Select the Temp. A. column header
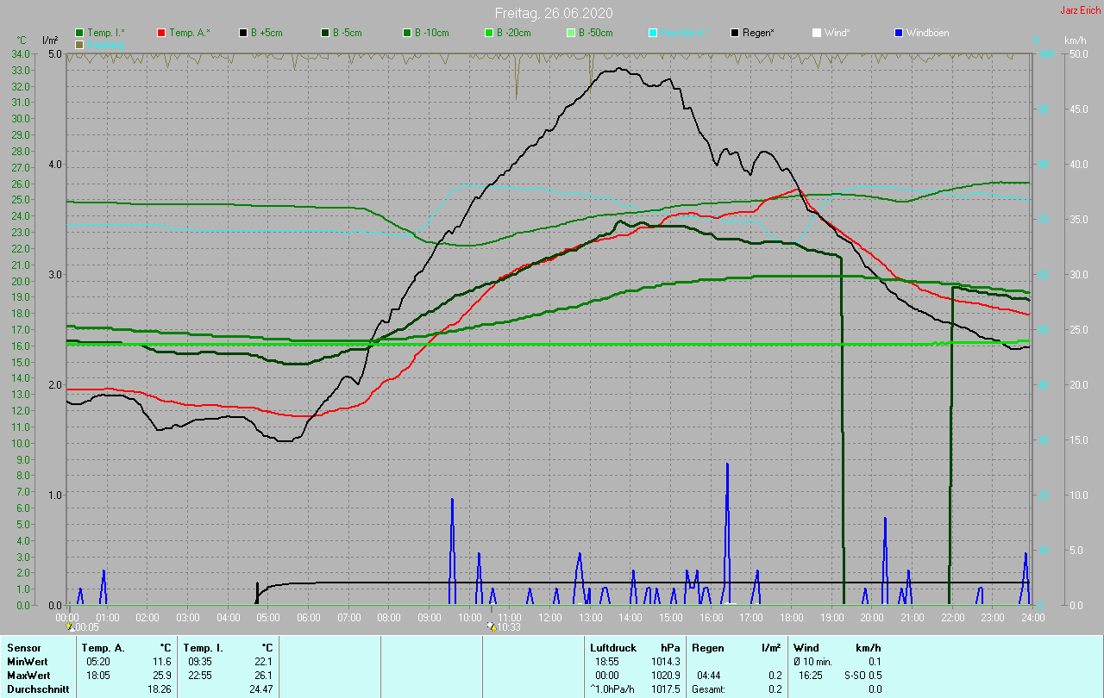The width and height of the screenshot is (1104, 698). pos(103,647)
